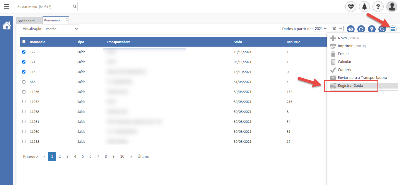
Task: Refresh the Romaneio list
Action: [361, 29]
